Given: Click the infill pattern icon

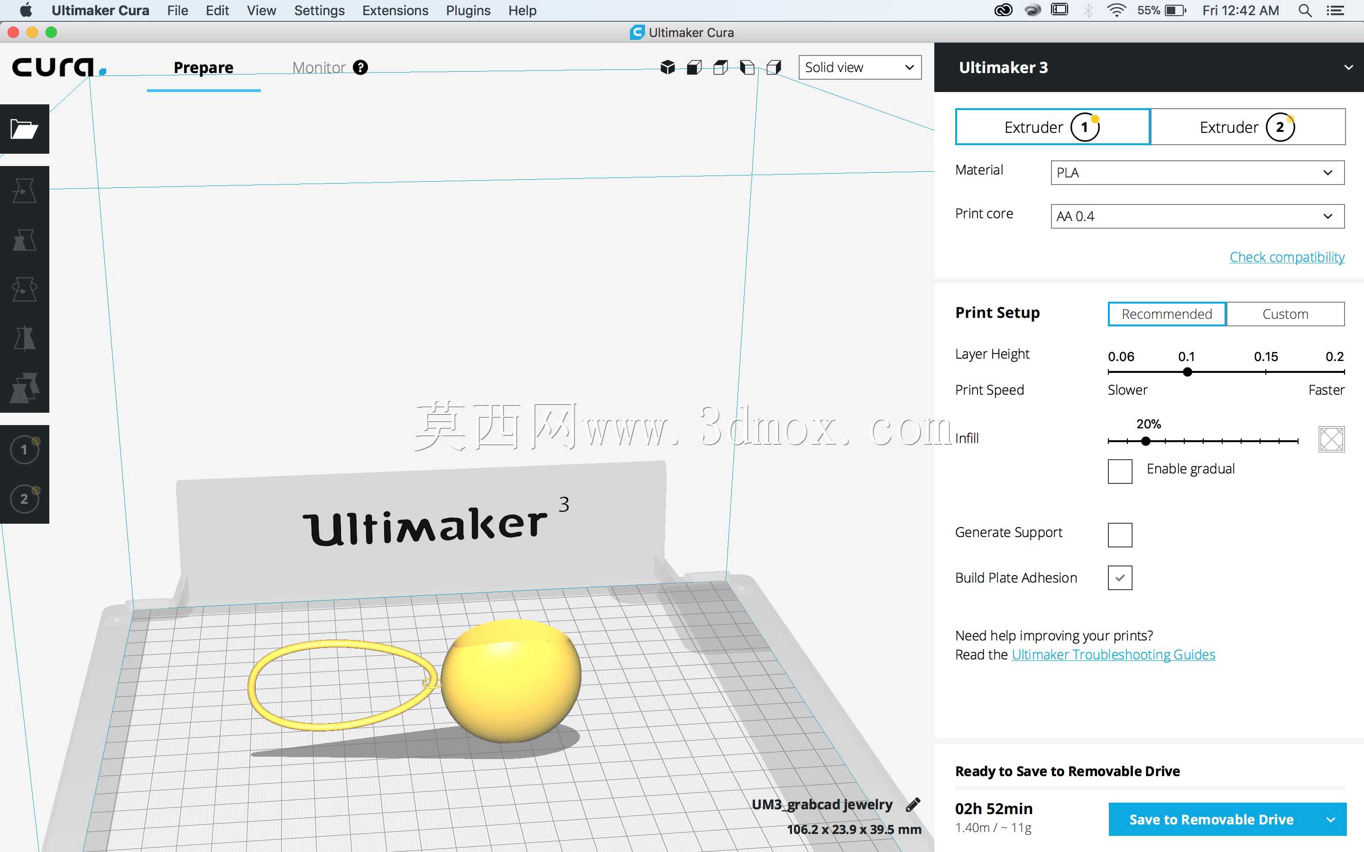Looking at the screenshot, I should coord(1331,440).
